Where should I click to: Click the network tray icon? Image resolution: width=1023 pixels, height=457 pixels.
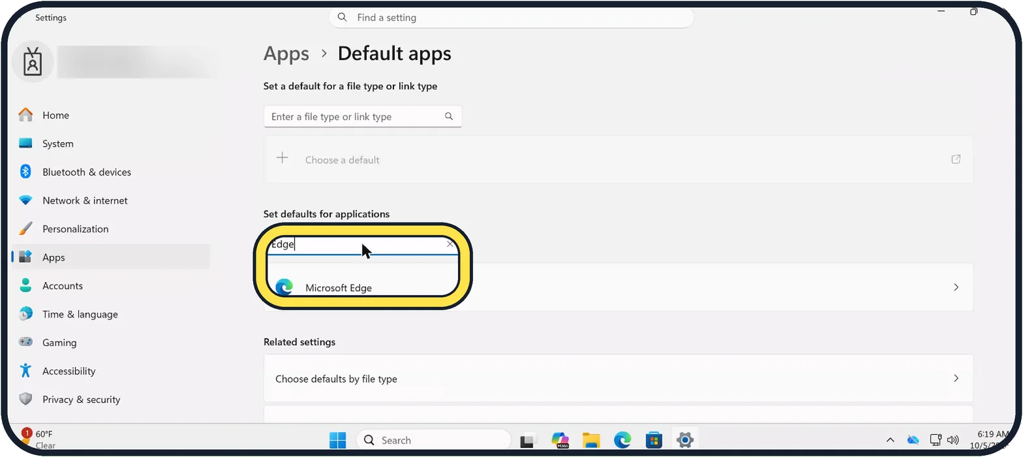pos(936,441)
